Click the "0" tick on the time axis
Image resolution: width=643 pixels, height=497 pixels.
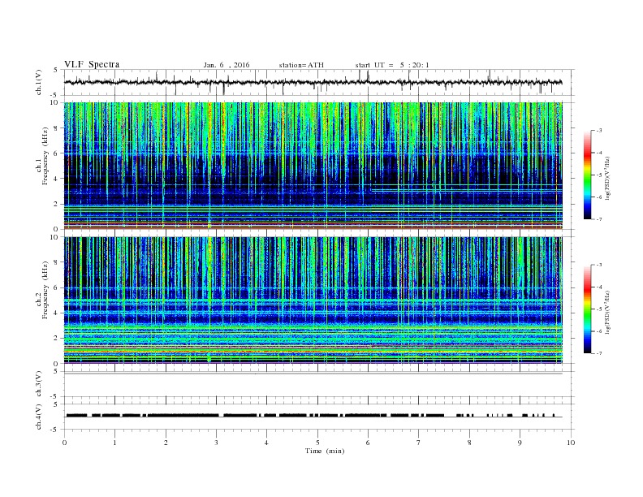tap(64, 443)
